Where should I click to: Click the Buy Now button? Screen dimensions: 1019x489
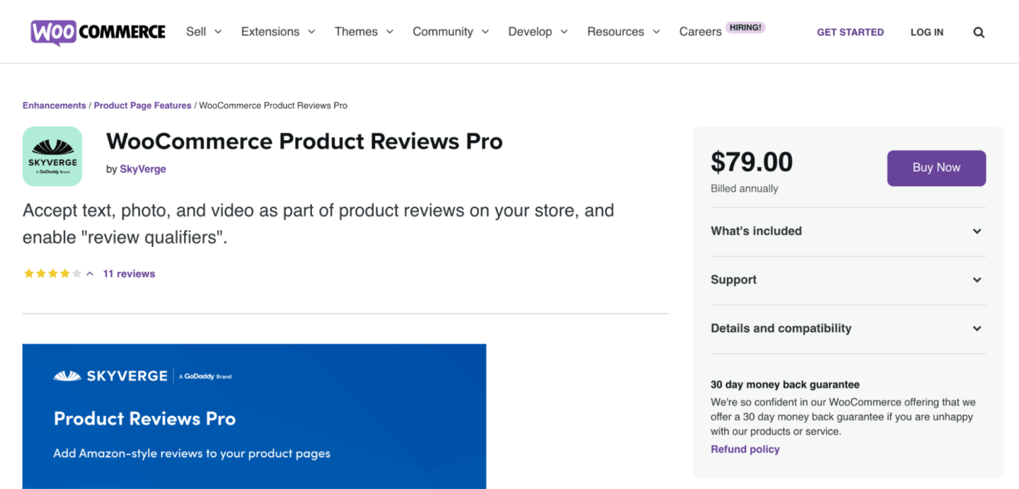936,168
